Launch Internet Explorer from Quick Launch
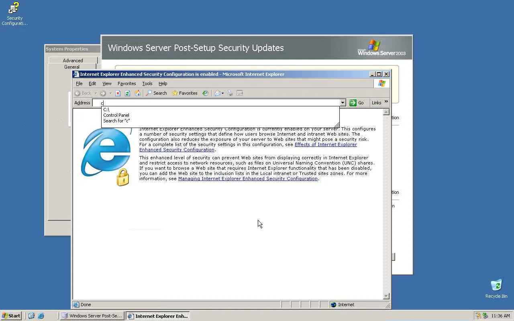514x321 pixels. pos(41,316)
